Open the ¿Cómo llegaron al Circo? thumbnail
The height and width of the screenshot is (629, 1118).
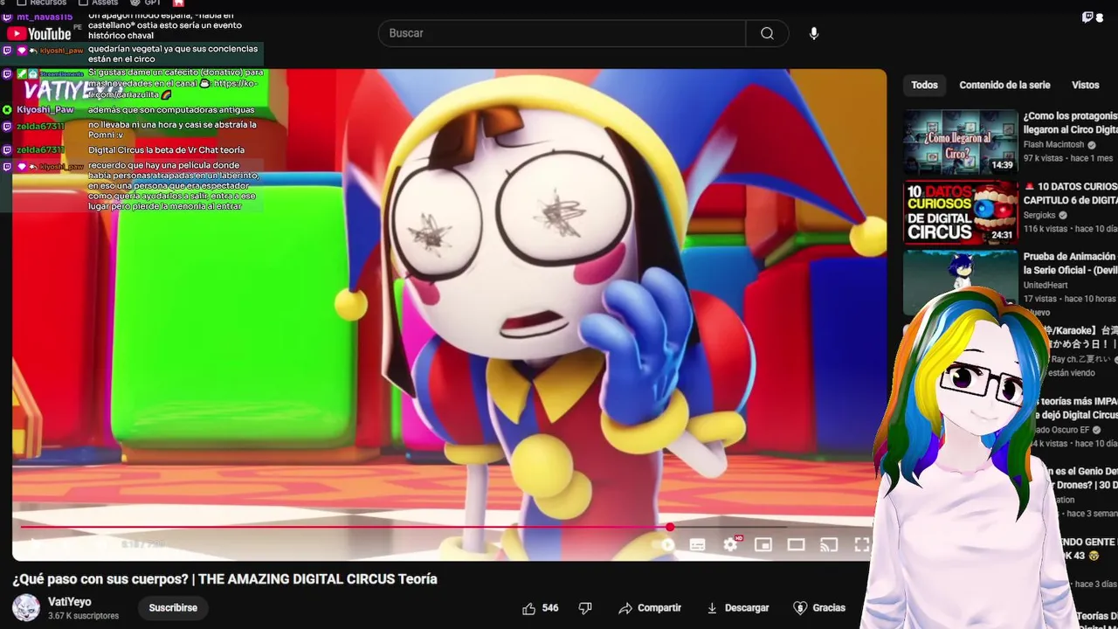point(961,142)
